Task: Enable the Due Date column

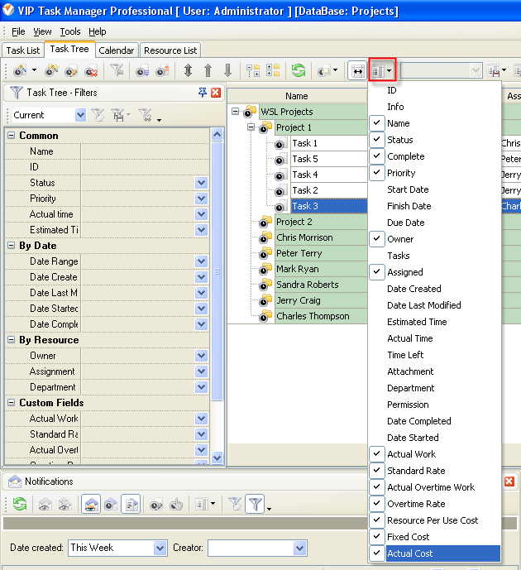Action: [407, 223]
